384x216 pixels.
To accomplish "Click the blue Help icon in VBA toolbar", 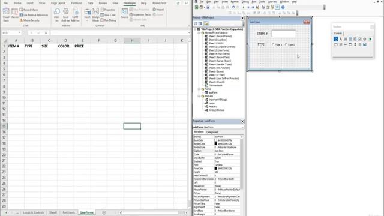I will (x=283, y=7).
